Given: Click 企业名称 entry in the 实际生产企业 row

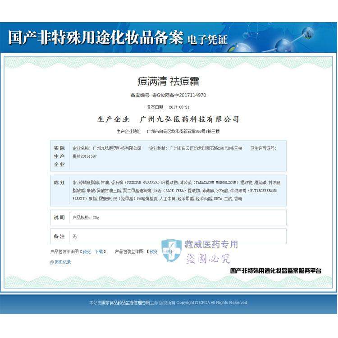Looking at the screenshot, I should pos(107,148).
